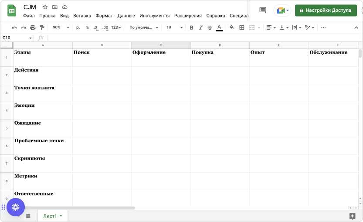Open the Borders tool
363x222 pixels.
pyautogui.click(x=242, y=27)
